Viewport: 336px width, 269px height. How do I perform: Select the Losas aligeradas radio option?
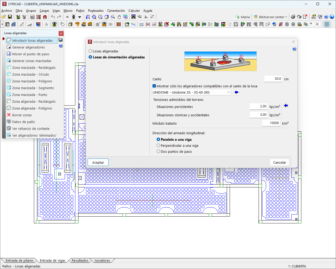pos(90,51)
